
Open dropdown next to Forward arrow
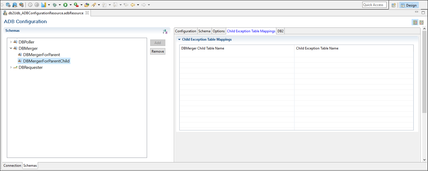coord(149,5)
